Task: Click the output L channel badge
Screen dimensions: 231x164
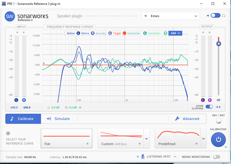Action: coord(203,100)
